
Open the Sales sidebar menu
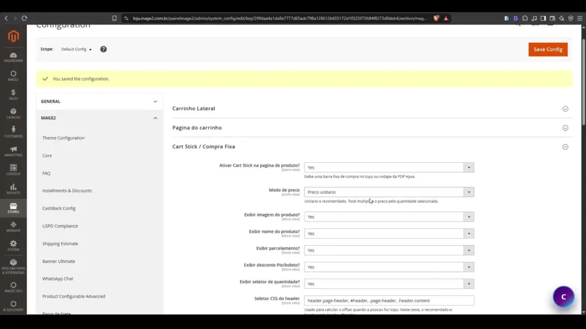point(14,95)
